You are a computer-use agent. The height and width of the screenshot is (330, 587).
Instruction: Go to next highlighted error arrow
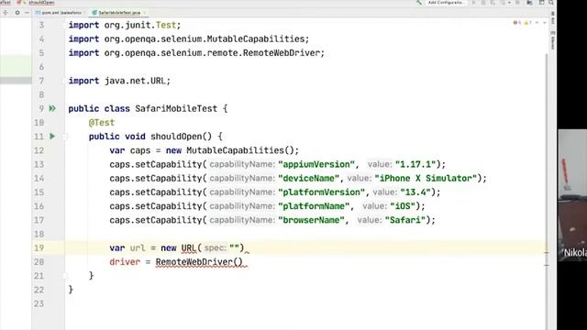pos(544,23)
